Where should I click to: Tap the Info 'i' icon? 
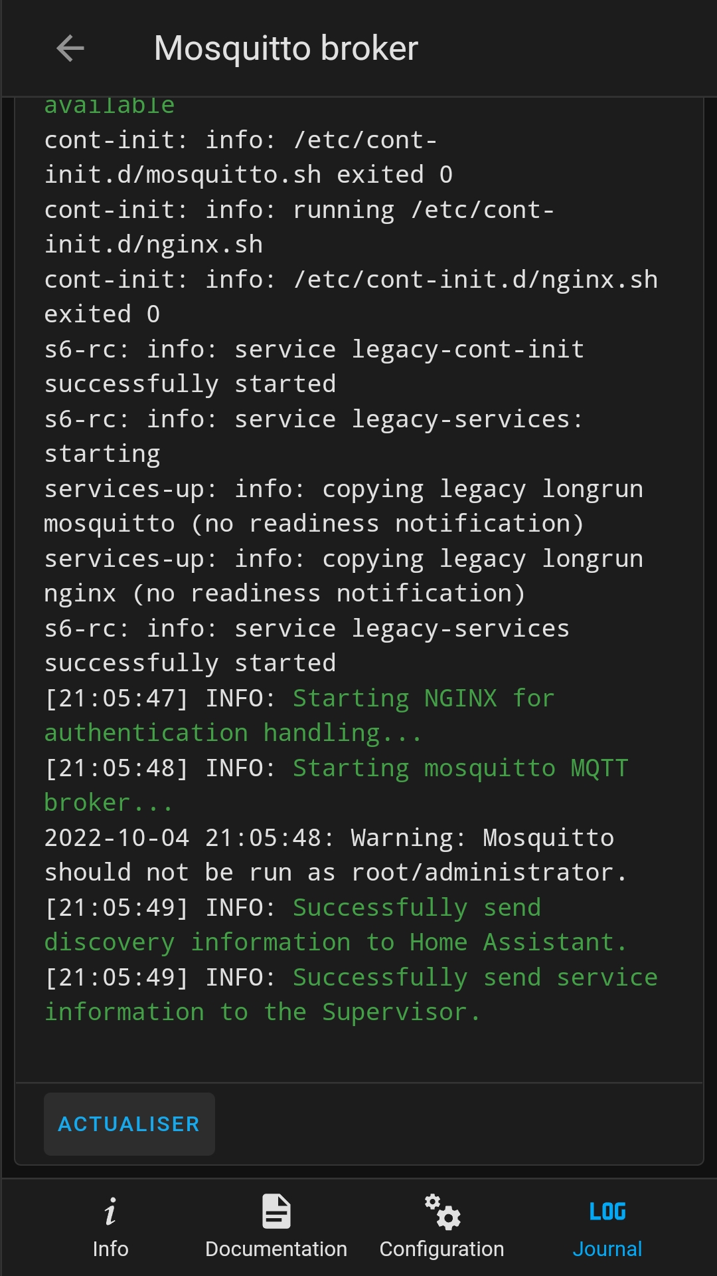[x=110, y=1212]
